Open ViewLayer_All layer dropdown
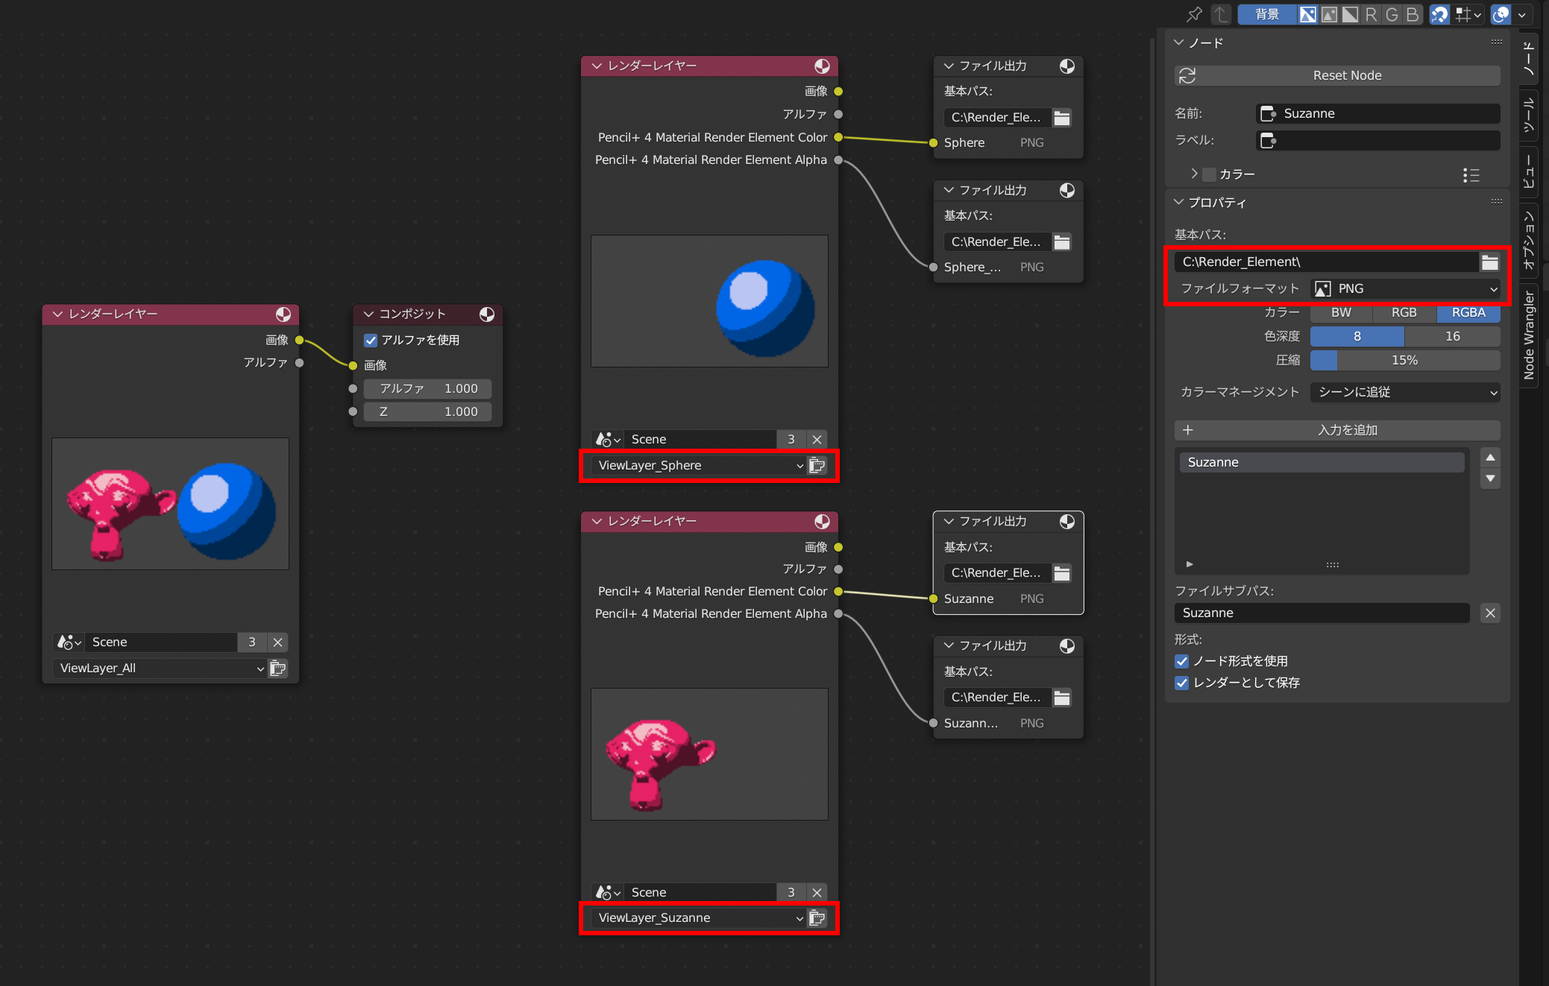 (161, 668)
